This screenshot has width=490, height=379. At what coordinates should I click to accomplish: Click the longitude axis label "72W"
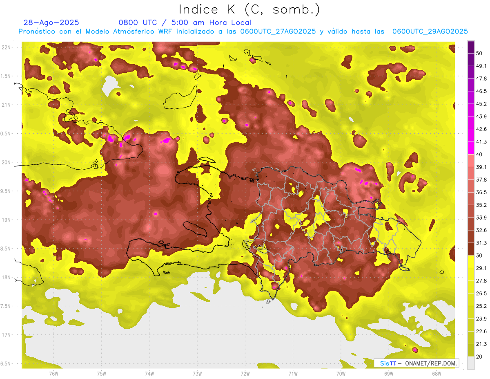point(245,373)
